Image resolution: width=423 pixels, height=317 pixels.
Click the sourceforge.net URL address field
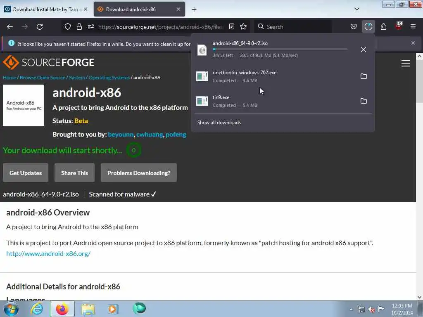tap(161, 27)
